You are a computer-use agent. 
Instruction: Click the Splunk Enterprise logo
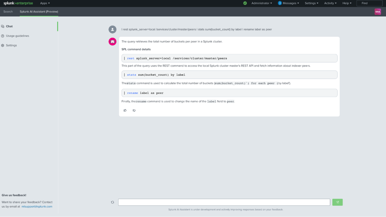pos(18,3)
